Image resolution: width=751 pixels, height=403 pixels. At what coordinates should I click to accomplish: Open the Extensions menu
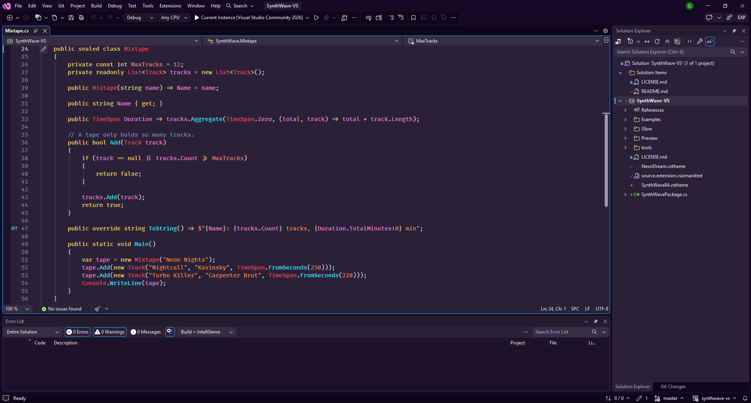pyautogui.click(x=170, y=6)
